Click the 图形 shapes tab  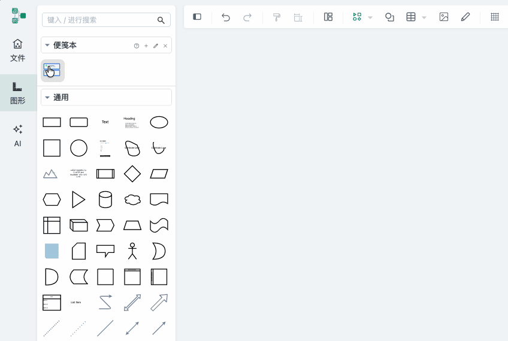pyautogui.click(x=18, y=93)
